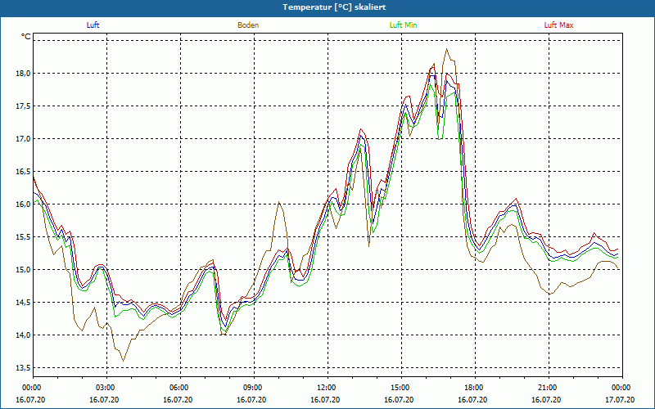
Task: Click the 15,5 y-axis label
Action: pyautogui.click(x=24, y=237)
